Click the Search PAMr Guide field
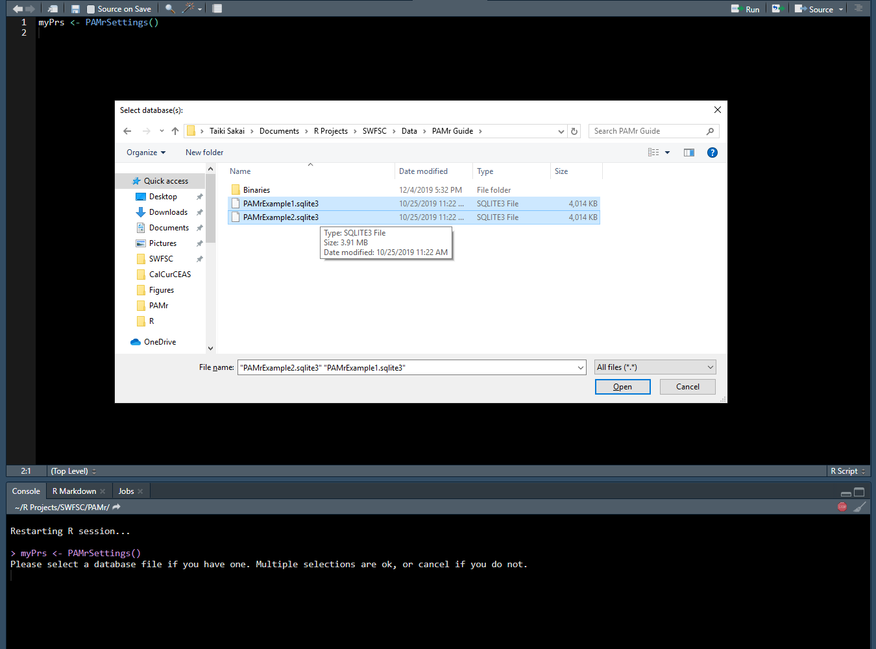 pyautogui.click(x=649, y=131)
